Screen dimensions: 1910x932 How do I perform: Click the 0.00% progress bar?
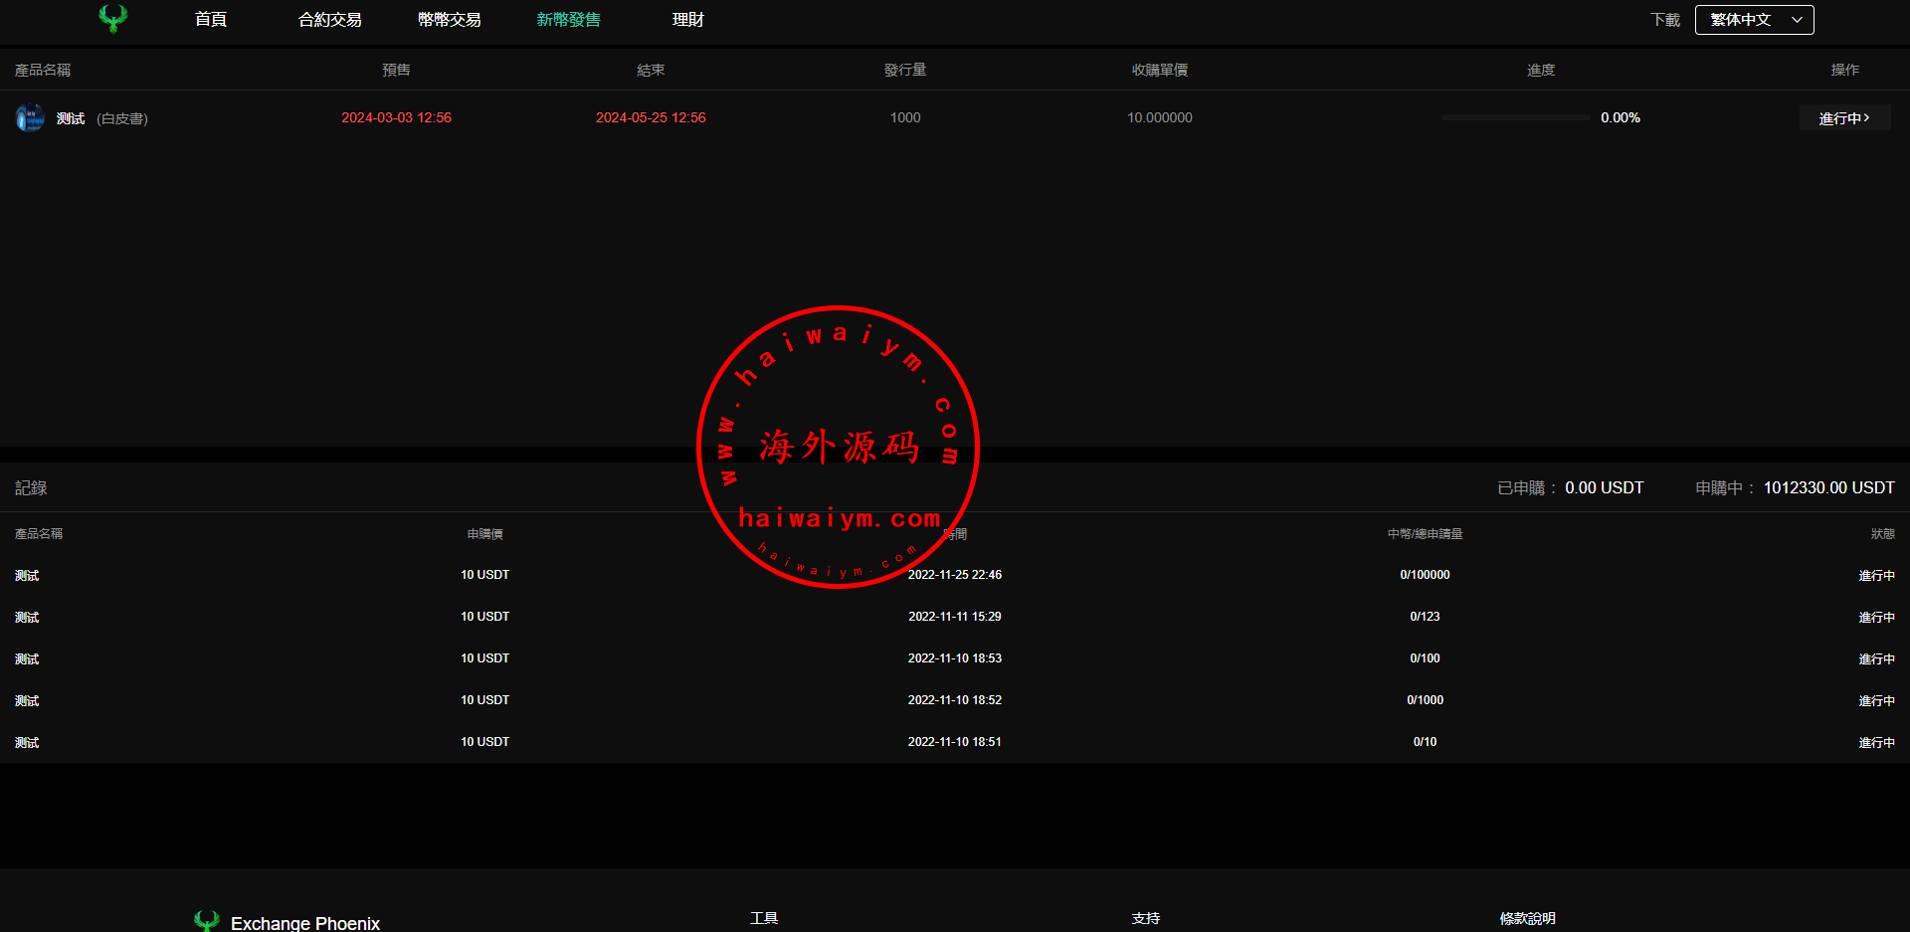pos(1515,117)
